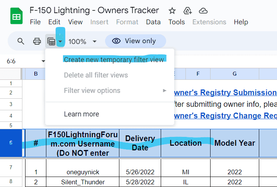This screenshot has width=277, height=187.
Task: Select the row 6 header
Action: pyautogui.click(x=11, y=143)
